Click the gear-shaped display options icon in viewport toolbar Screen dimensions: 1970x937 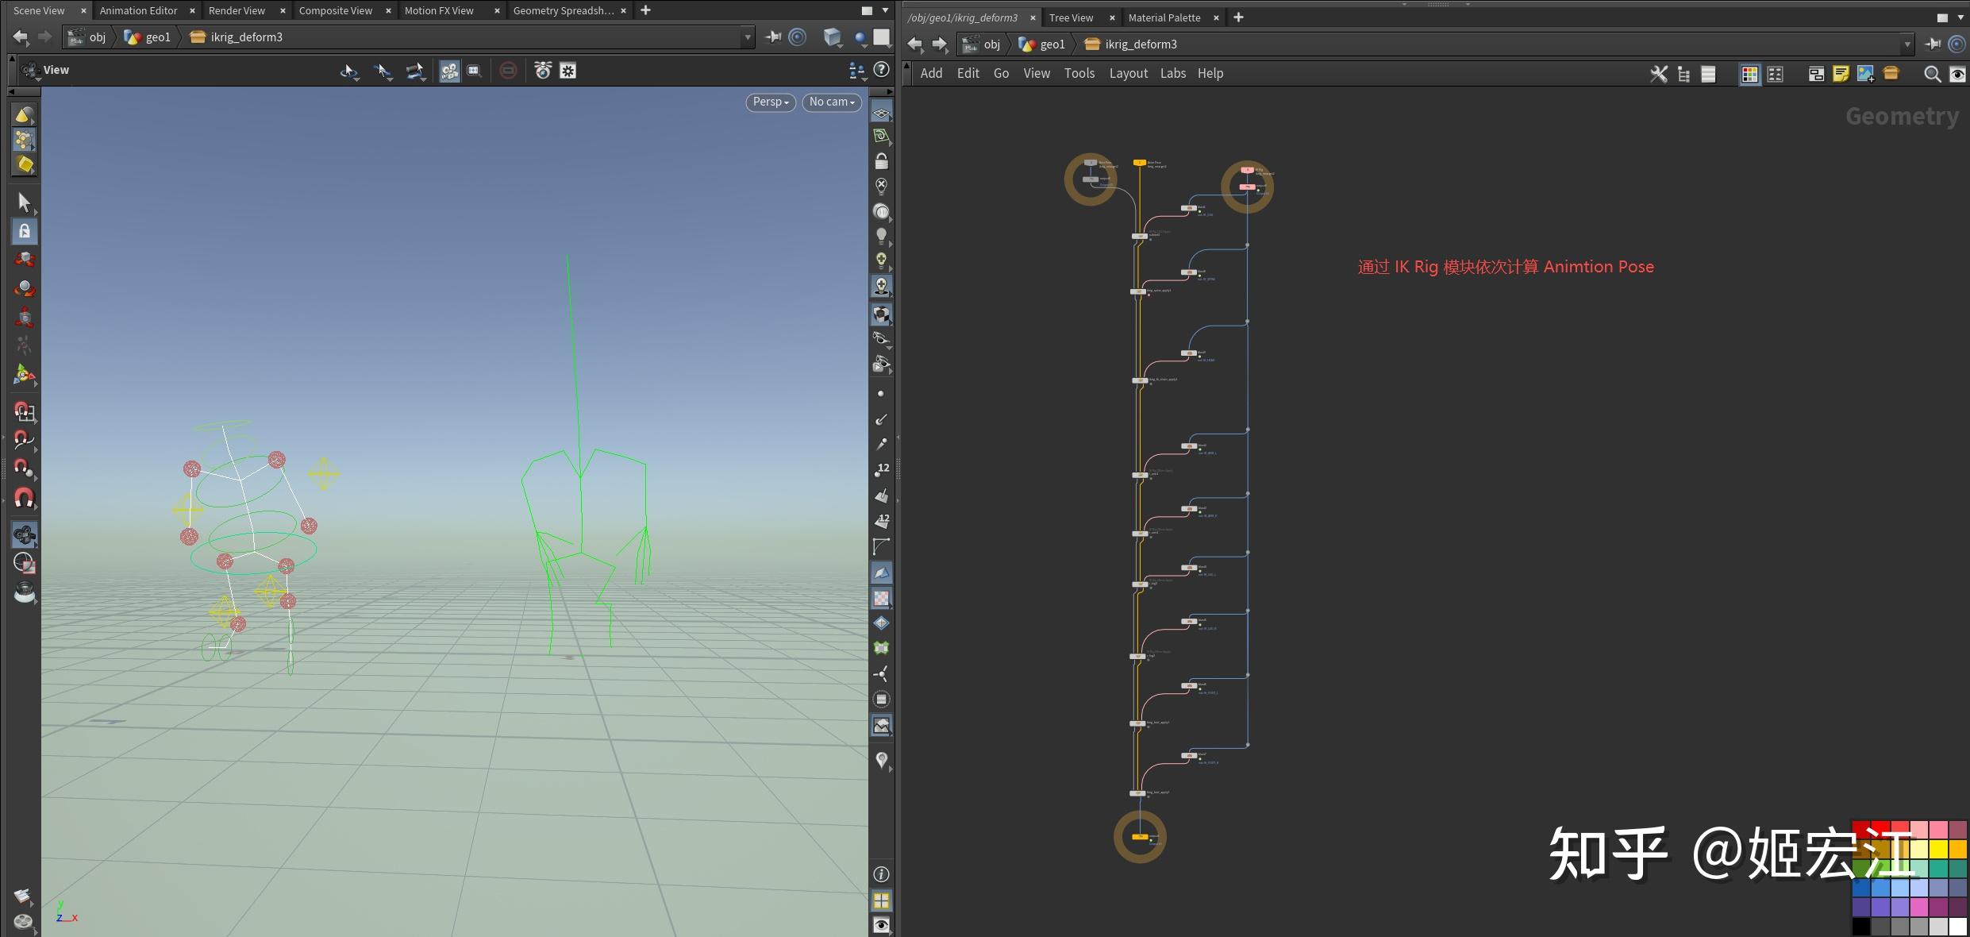pyautogui.click(x=568, y=71)
